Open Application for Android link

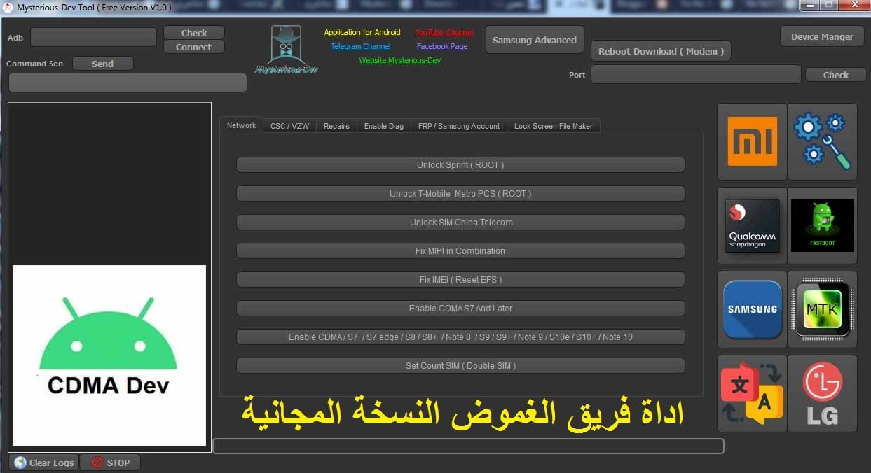point(362,32)
